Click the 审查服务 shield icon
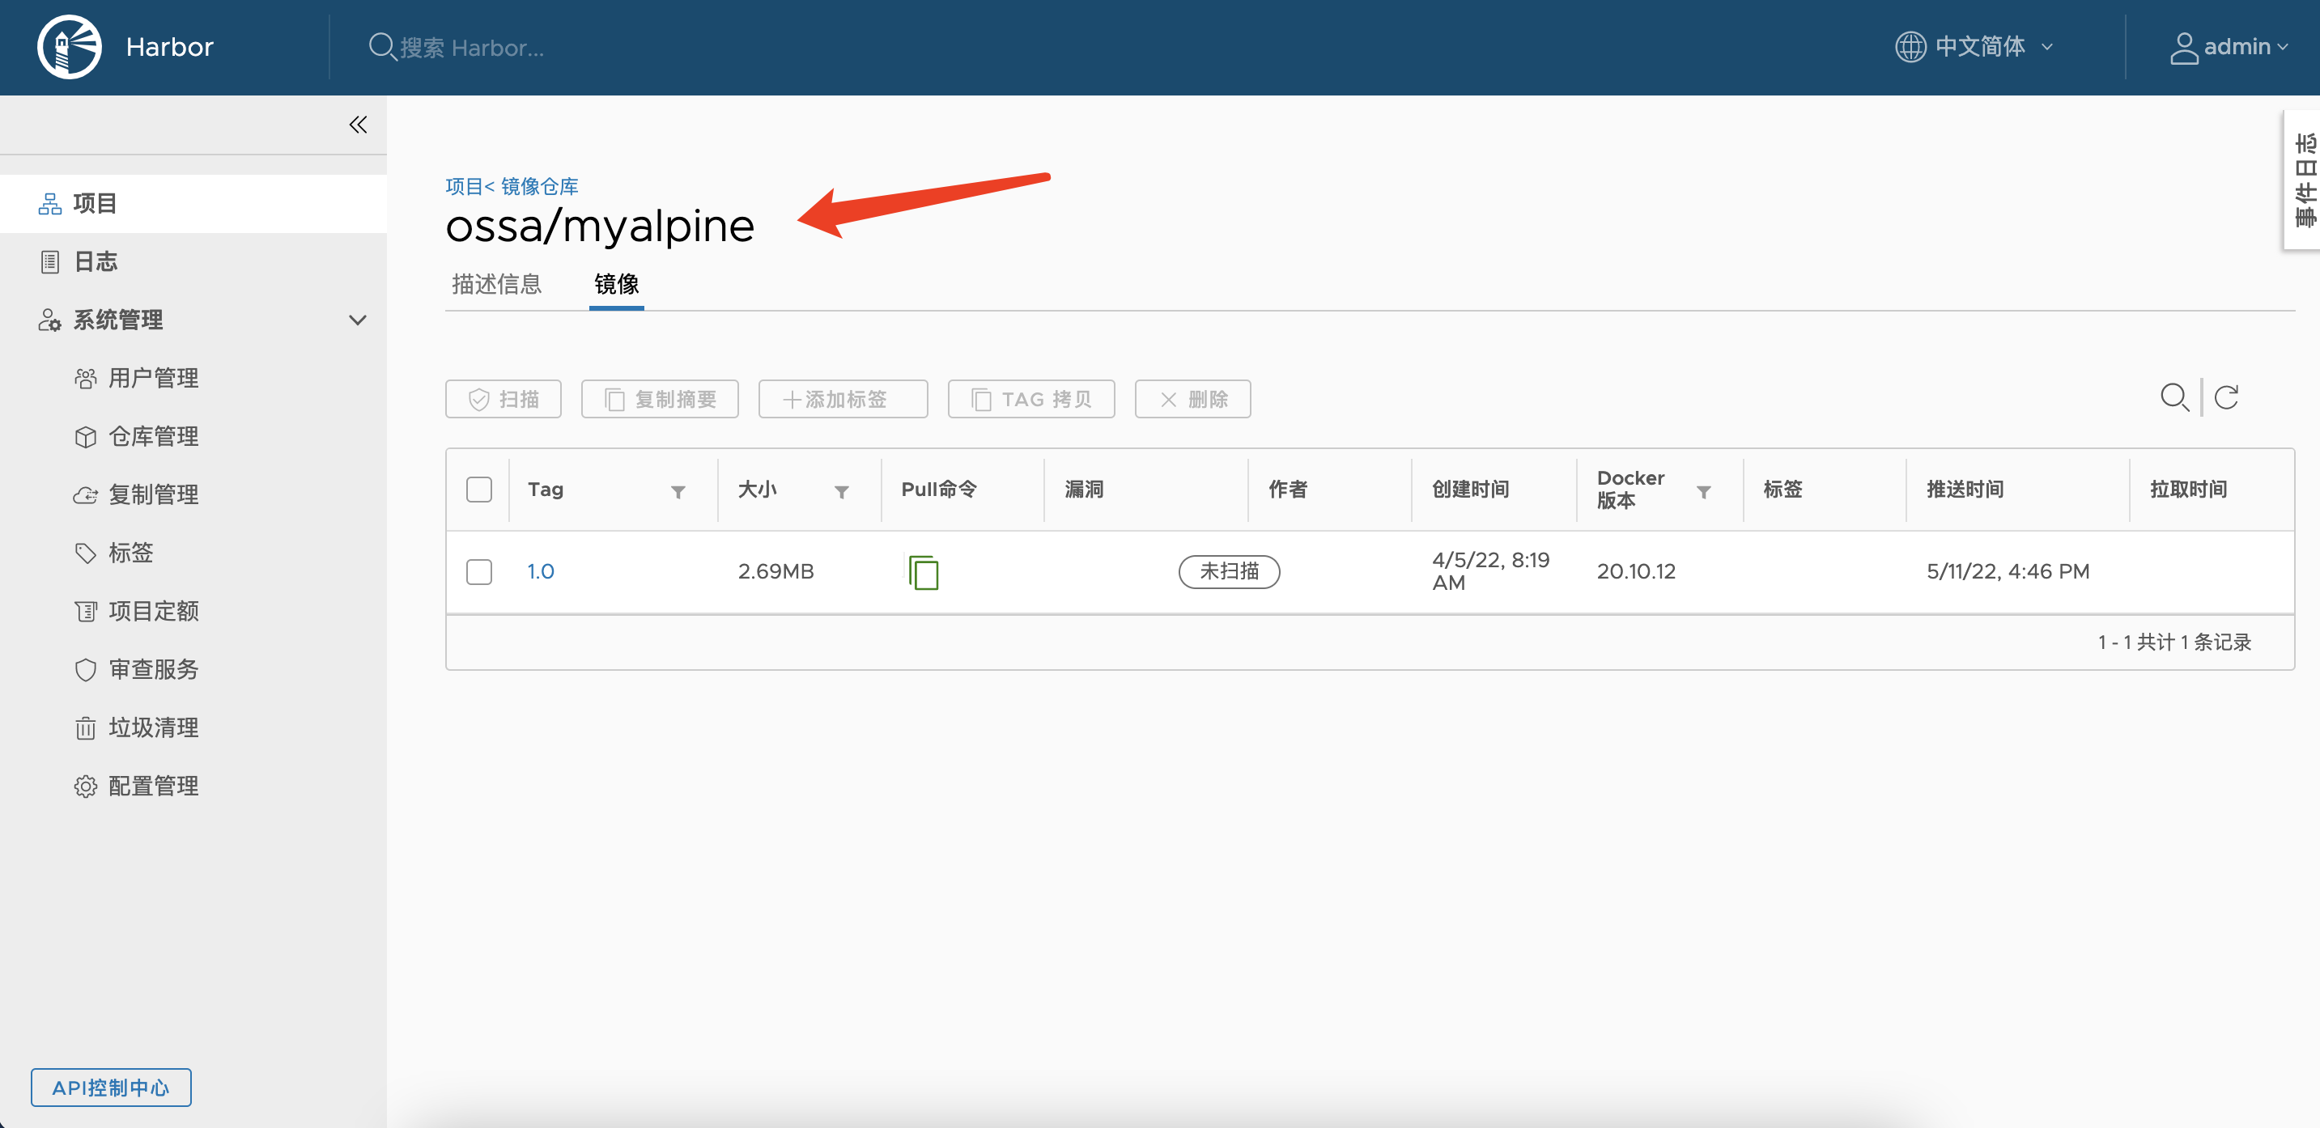The width and height of the screenshot is (2320, 1128). pyautogui.click(x=86, y=670)
